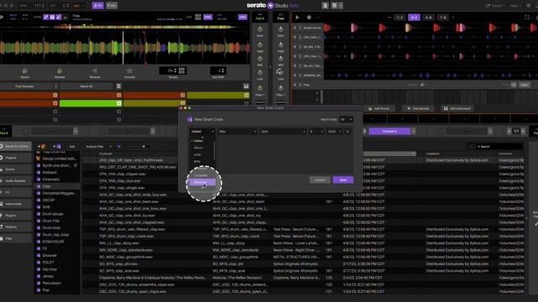Select scene 5-6 in the sequencer
This screenshot has height=302, width=538.
click(x=428, y=17)
